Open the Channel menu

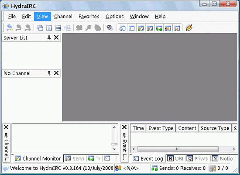point(63,17)
